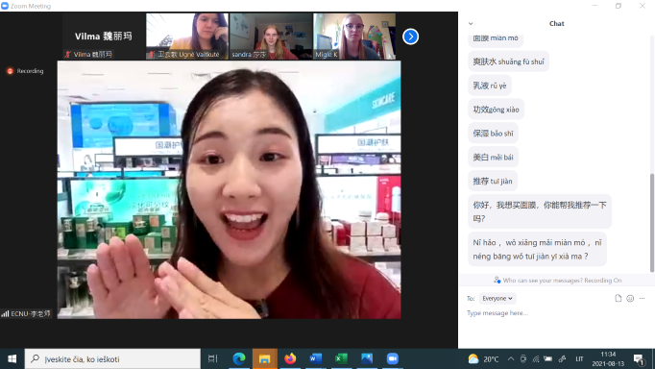The width and height of the screenshot is (655, 369).
Task: Open Word from the taskbar
Action: pyautogui.click(x=315, y=358)
